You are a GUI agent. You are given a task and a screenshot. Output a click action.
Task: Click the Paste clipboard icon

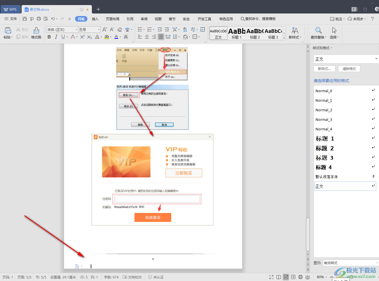[8, 30]
